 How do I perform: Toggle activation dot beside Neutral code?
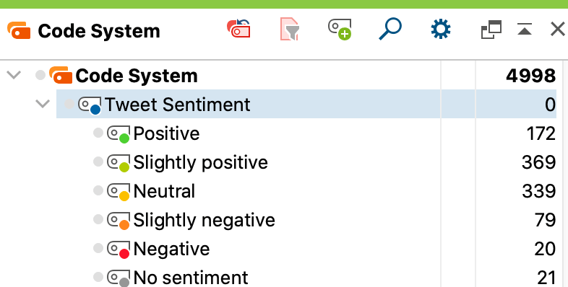(x=98, y=190)
